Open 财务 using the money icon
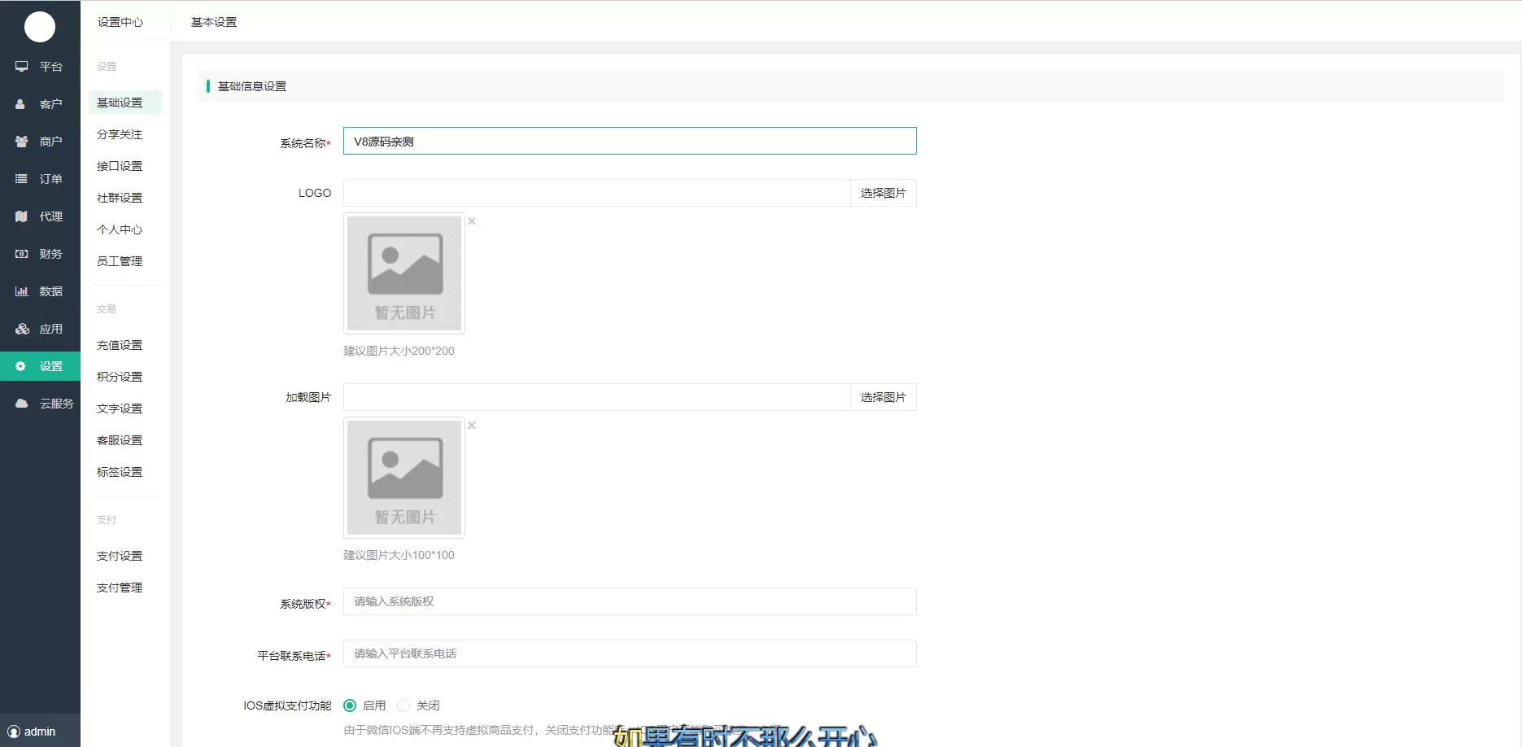Image resolution: width=1522 pixels, height=747 pixels. [x=22, y=254]
